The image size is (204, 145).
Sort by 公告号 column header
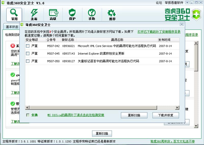(x=53, y=40)
